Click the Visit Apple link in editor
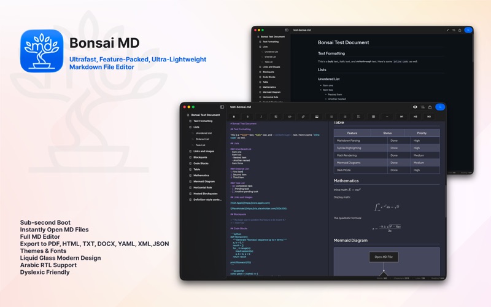The height and width of the screenshot is (307, 491). [250, 203]
